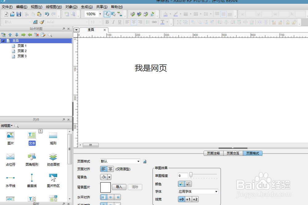This screenshot has height=205, width=308.
Task: Click the New file icon
Action: (x=6, y=14)
